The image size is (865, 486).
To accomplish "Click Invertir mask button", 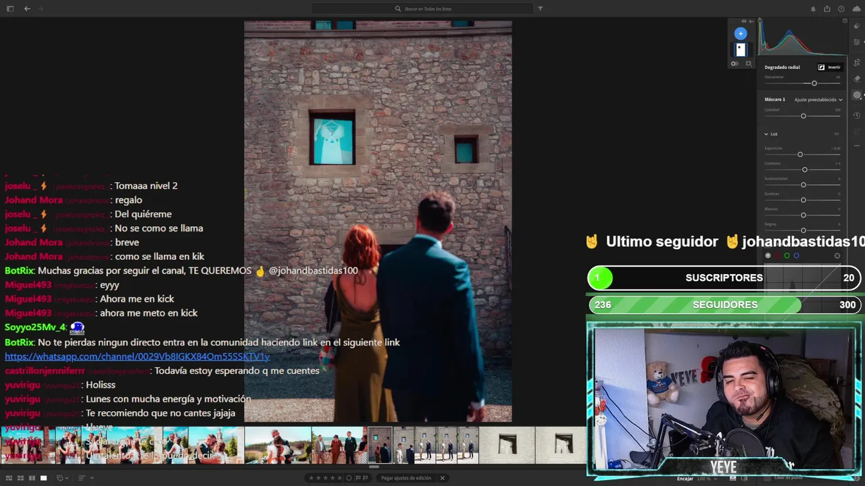I will tap(830, 67).
